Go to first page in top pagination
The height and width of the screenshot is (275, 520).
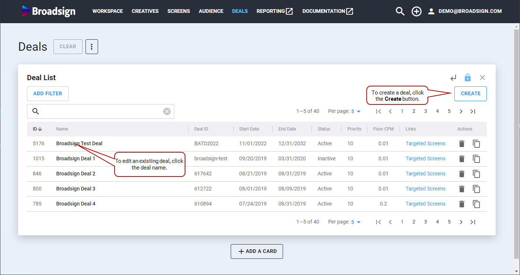point(378,111)
